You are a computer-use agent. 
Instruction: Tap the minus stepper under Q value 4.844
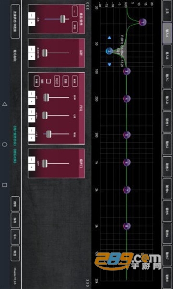[32, 112]
